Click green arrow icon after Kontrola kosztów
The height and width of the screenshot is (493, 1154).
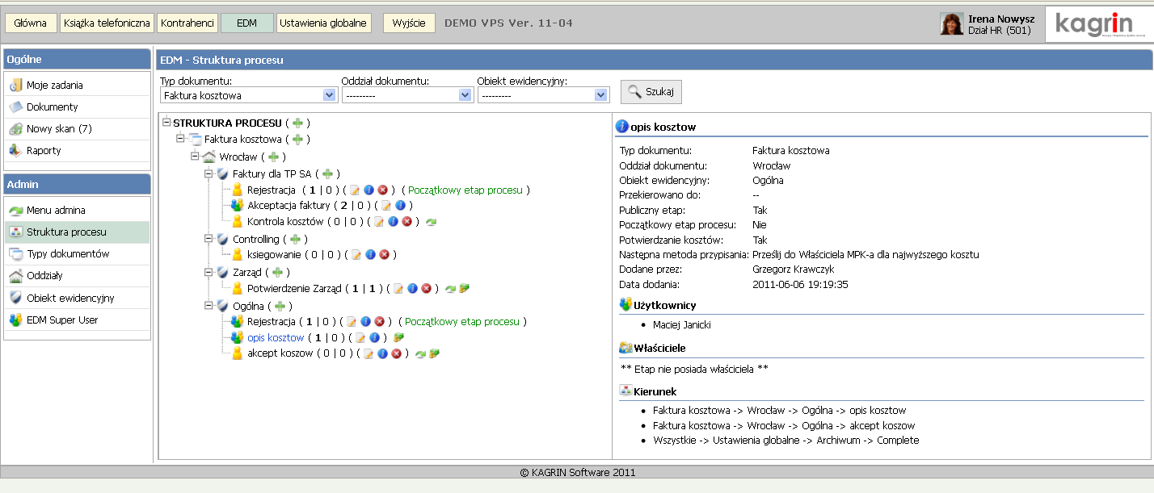[x=431, y=221]
